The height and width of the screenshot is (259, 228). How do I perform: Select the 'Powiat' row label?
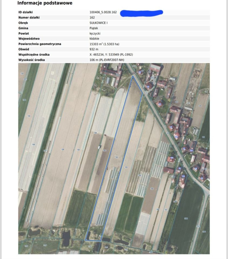pos(24,33)
